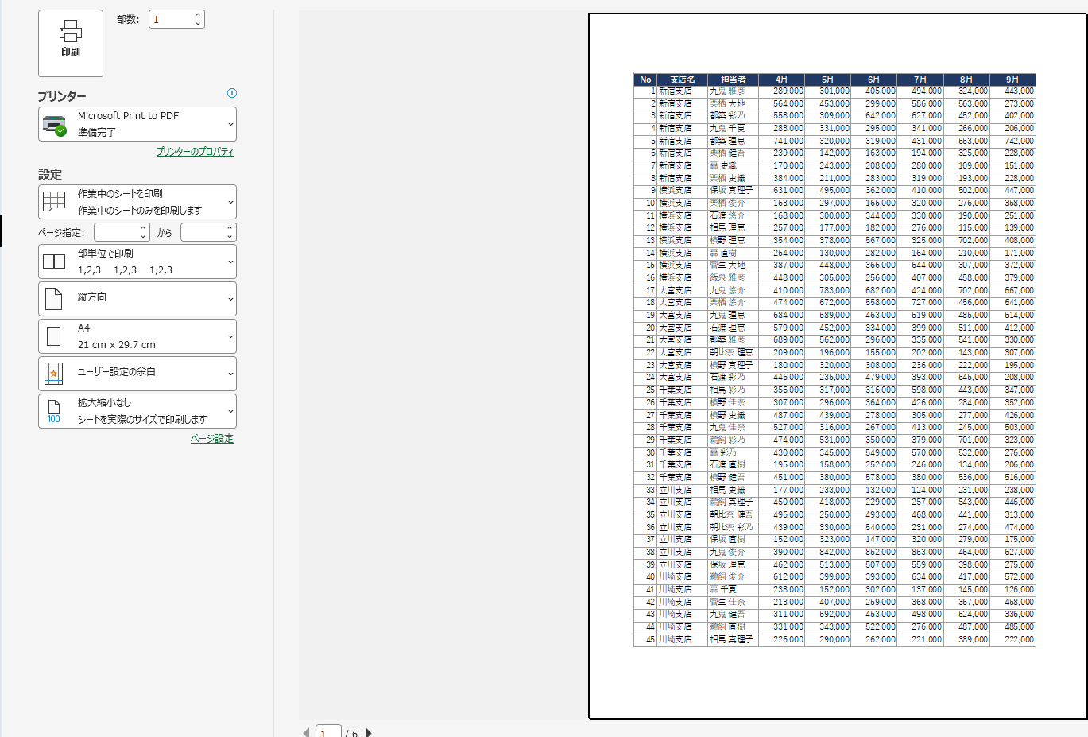Click the A4 paper size icon
Screen dimensions: 1088x737
54,336
